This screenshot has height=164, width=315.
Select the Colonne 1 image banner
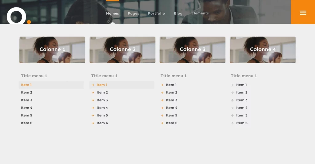pos(52,50)
